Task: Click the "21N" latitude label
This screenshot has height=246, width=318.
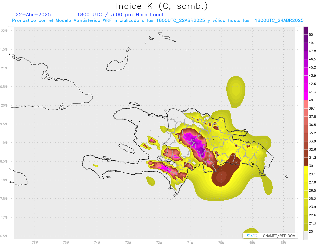Action: 4,68
